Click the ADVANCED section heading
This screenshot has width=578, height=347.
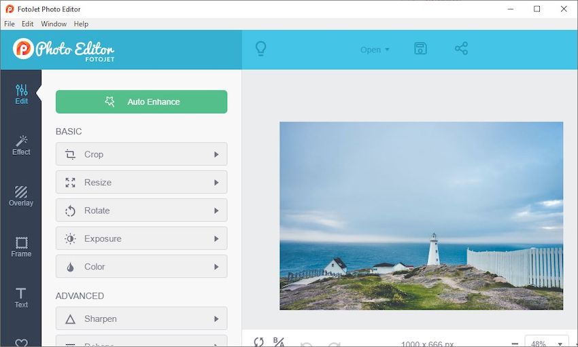point(80,296)
